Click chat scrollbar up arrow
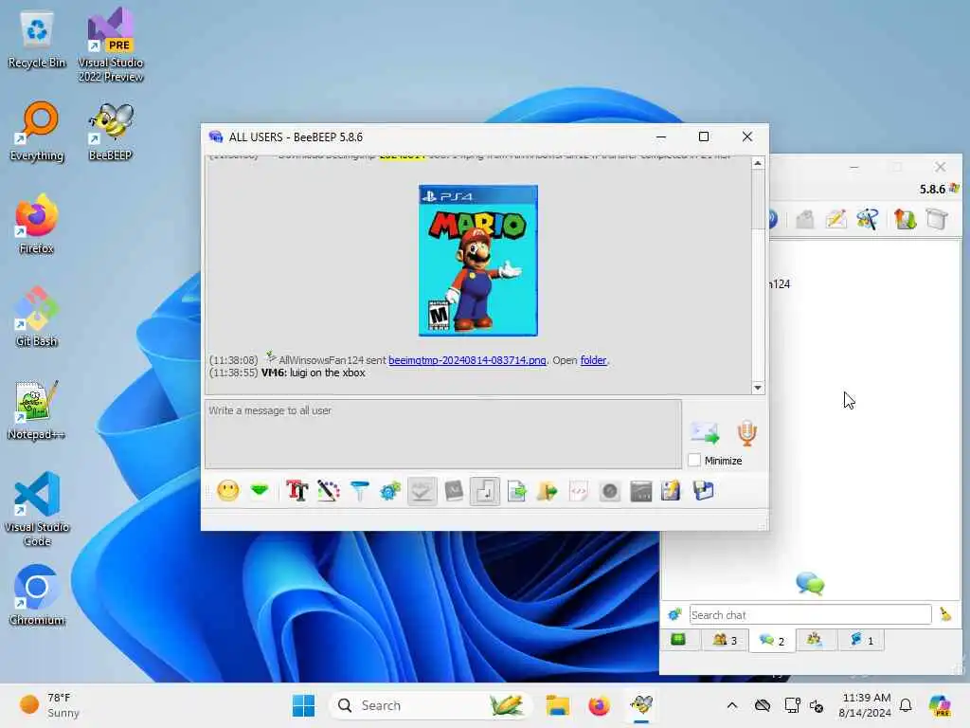The width and height of the screenshot is (970, 728). 758,163
